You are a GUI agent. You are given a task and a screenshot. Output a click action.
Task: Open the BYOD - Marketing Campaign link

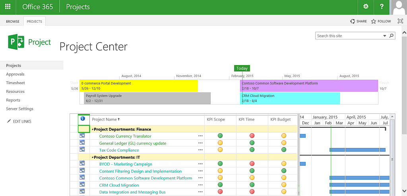[x=126, y=164]
